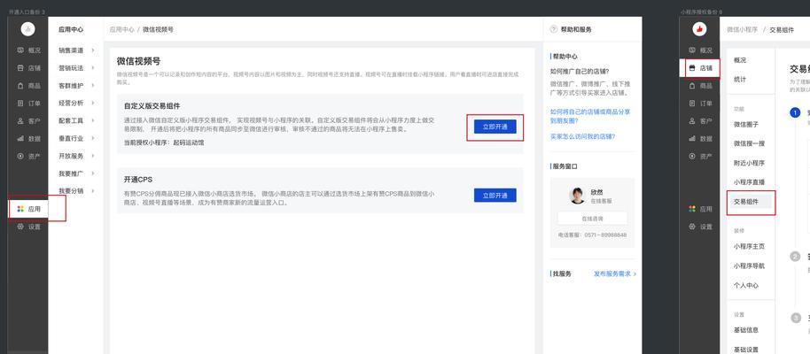Click 立即开通 for 自定义版交易组件

(x=495, y=127)
